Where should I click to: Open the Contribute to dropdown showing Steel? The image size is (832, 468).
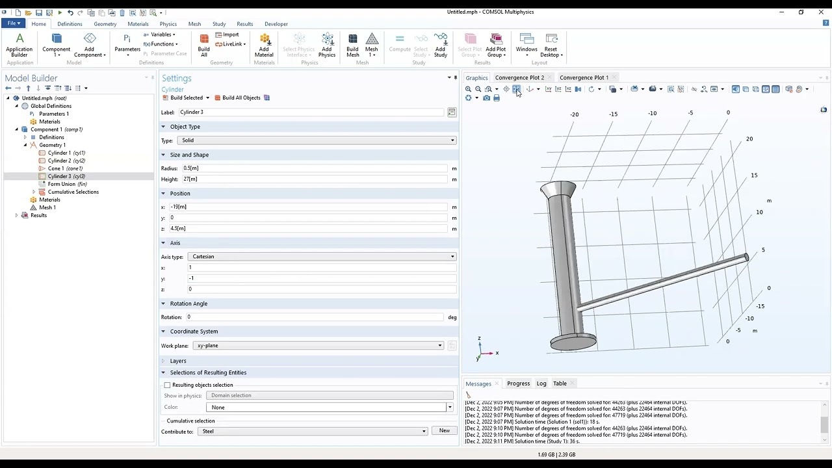(313, 431)
